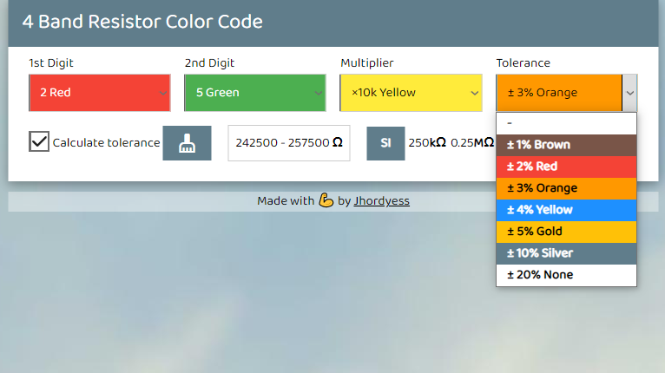Click the Multiplier field label

[x=367, y=62]
